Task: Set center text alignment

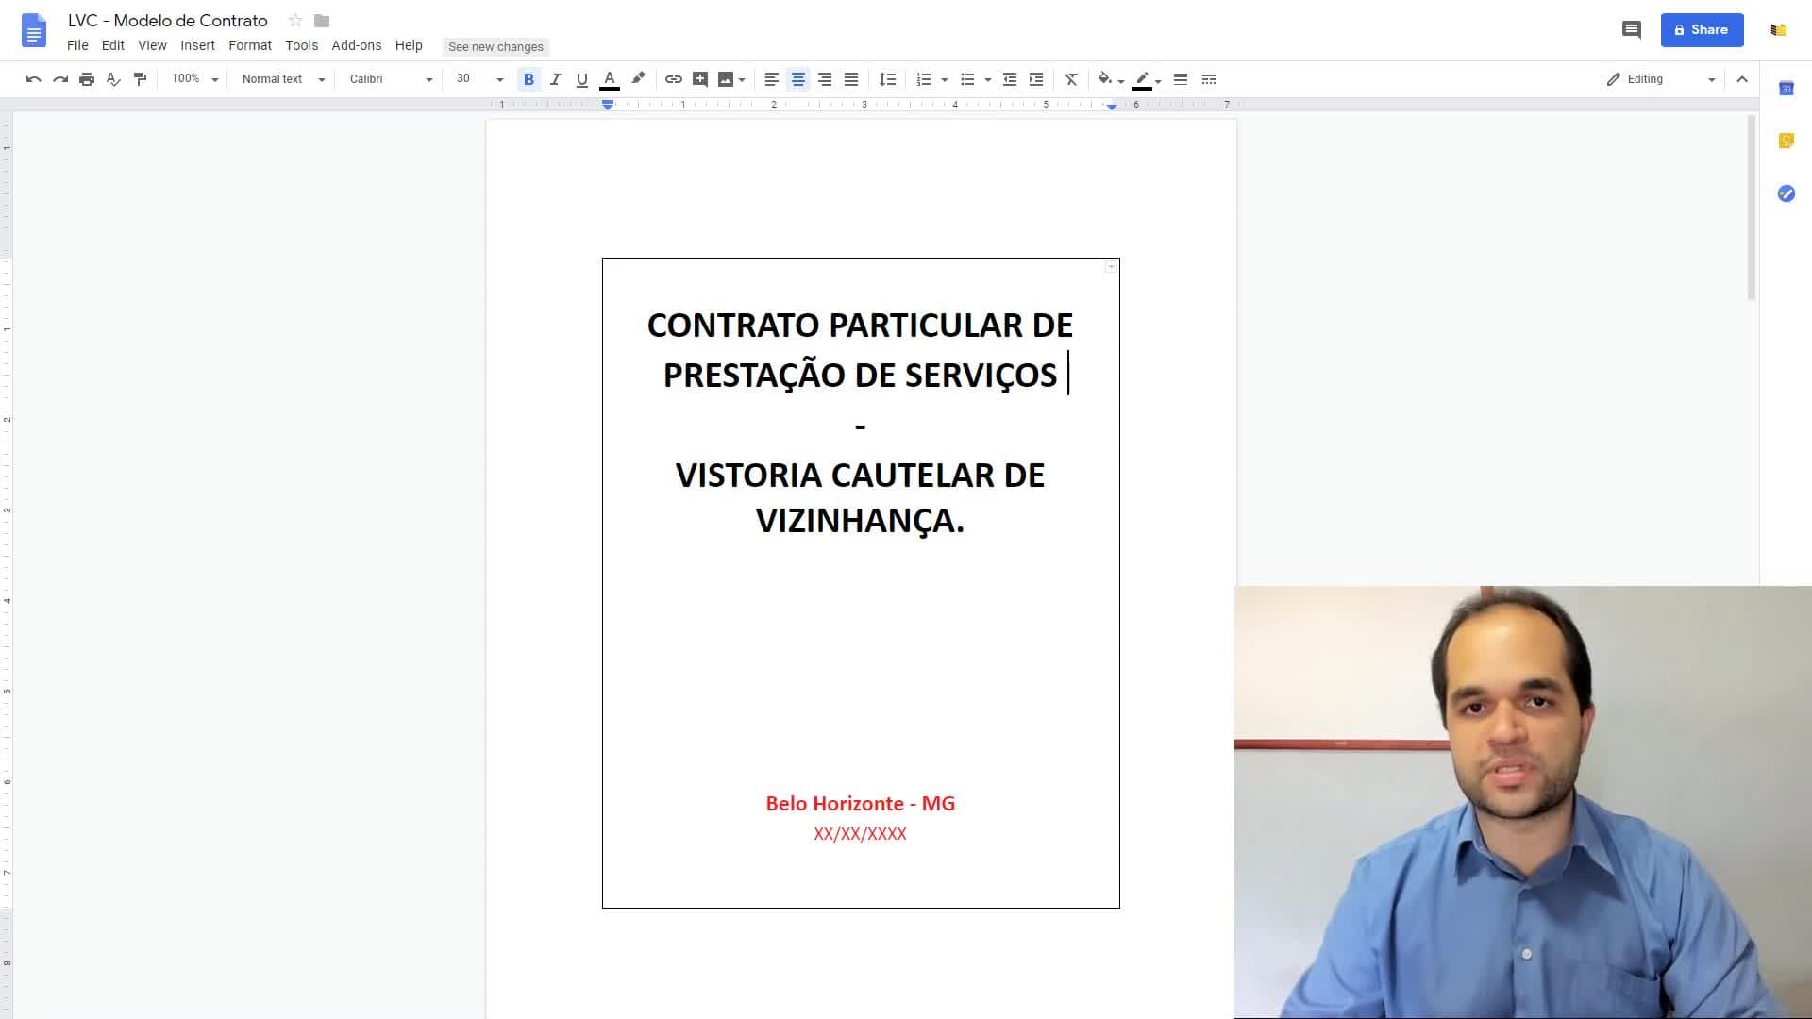Action: coord(798,79)
